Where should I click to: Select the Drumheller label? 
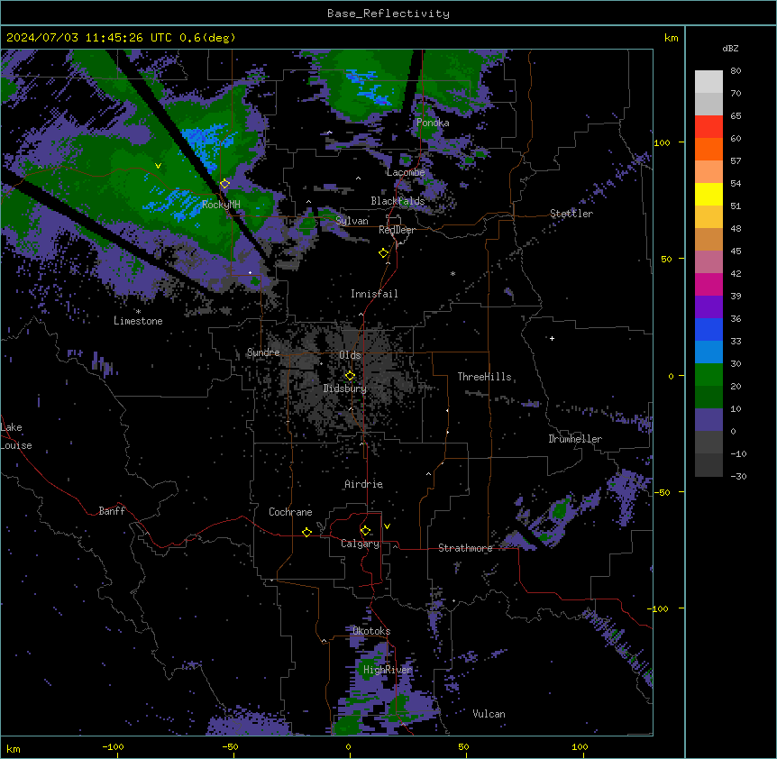tap(575, 438)
